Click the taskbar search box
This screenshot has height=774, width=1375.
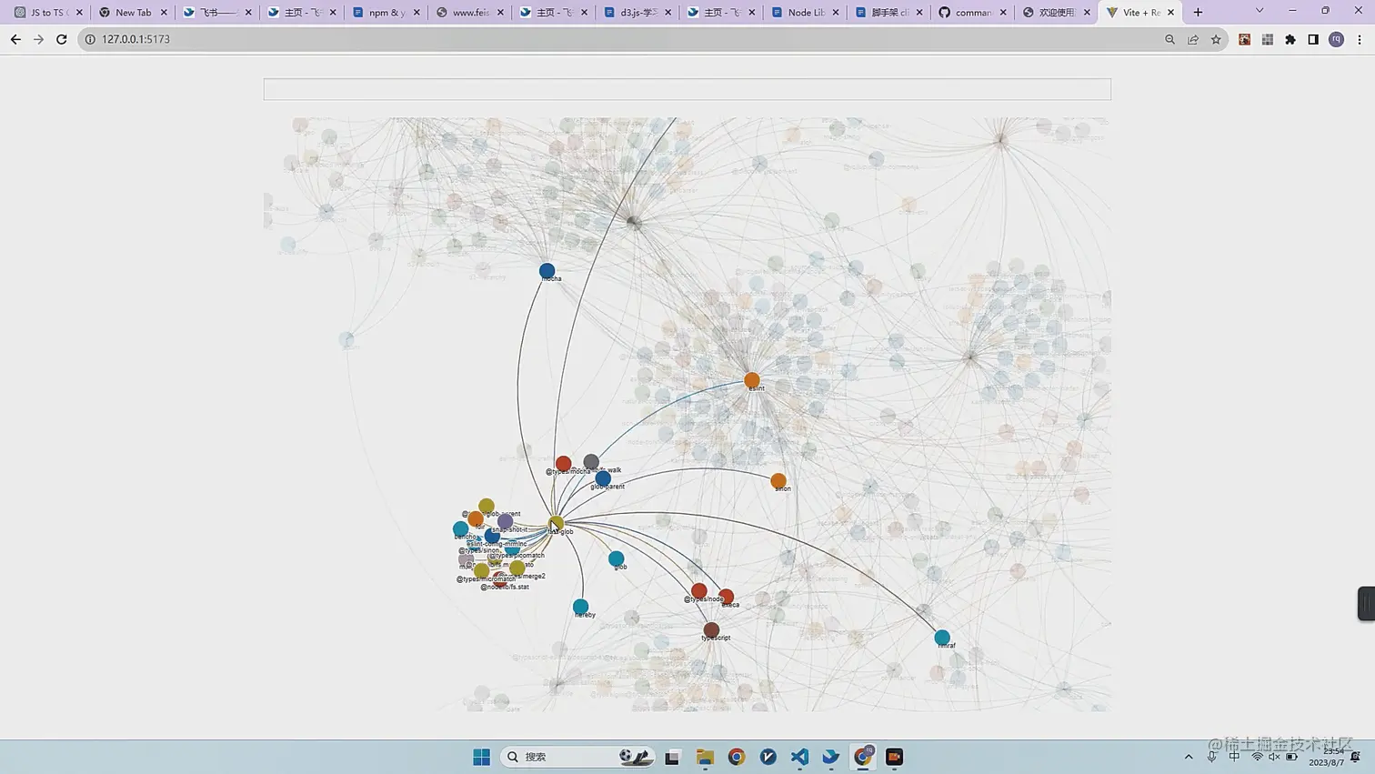(x=578, y=757)
